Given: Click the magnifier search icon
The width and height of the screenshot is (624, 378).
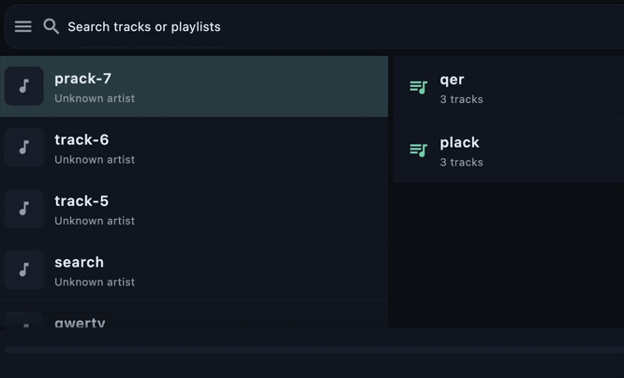Looking at the screenshot, I should point(52,27).
